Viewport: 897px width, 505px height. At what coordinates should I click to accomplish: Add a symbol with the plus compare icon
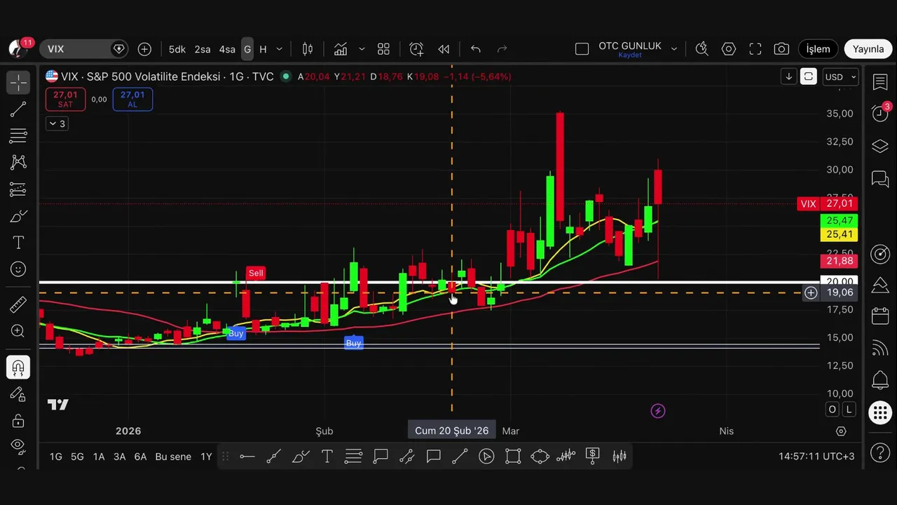144,49
